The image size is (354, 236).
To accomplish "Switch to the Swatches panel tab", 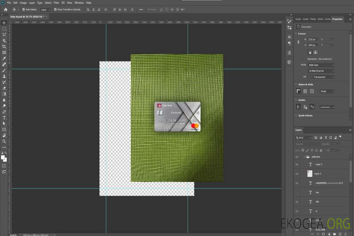I will pyautogui.click(x=298, y=19).
